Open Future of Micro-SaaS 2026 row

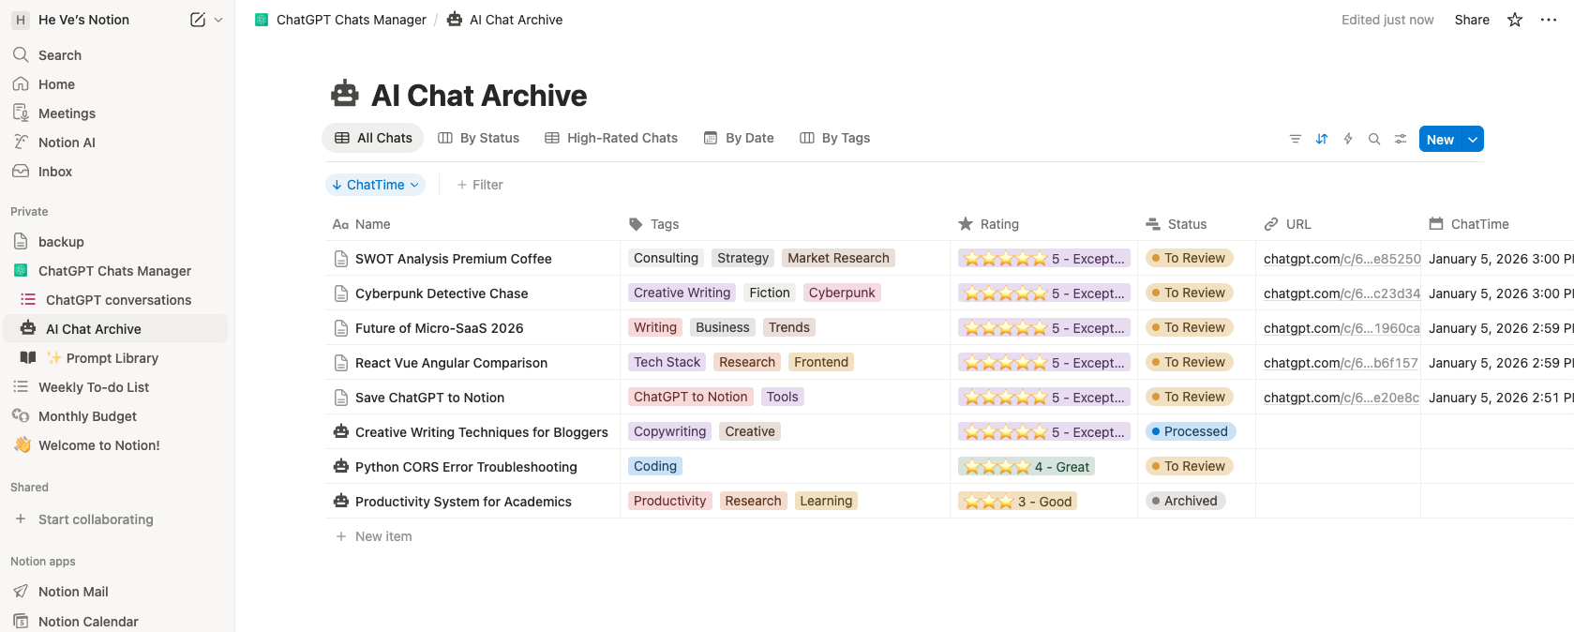pos(440,328)
